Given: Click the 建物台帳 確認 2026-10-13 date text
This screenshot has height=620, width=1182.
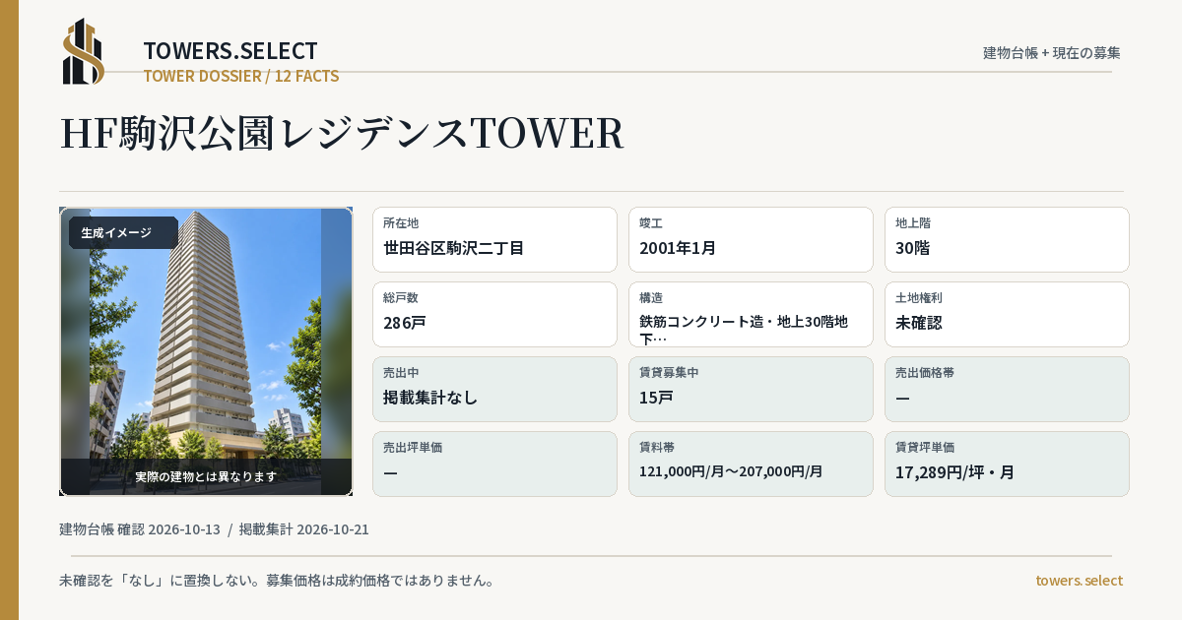Looking at the screenshot, I should tap(140, 529).
